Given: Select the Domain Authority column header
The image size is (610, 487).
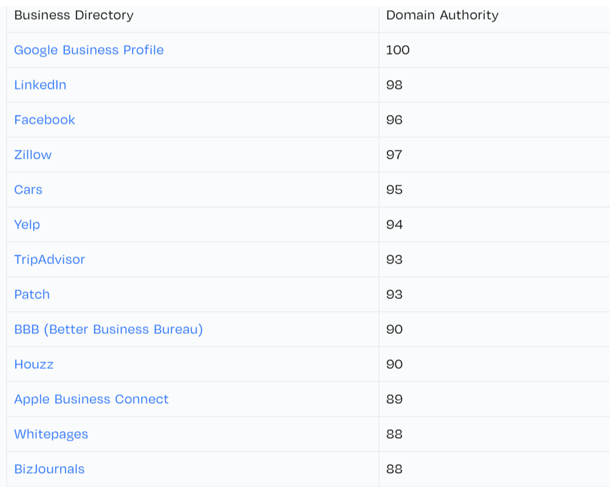Looking at the screenshot, I should 442,15.
